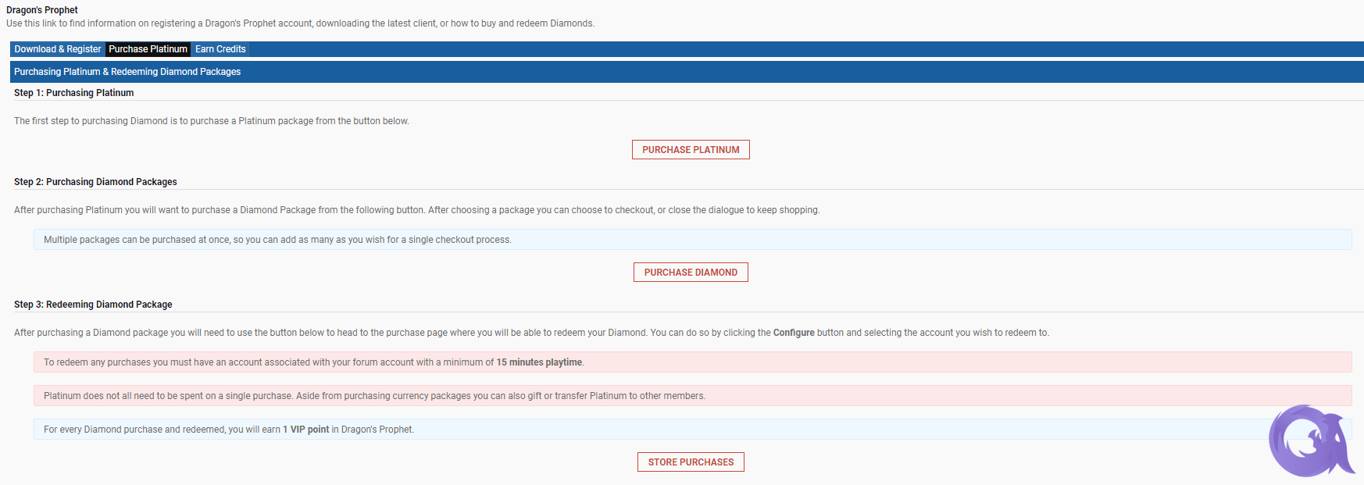Click the 'After purchasing Platinum you will want' paragraph
Viewport: 1364px width, 485px height.
pos(417,210)
